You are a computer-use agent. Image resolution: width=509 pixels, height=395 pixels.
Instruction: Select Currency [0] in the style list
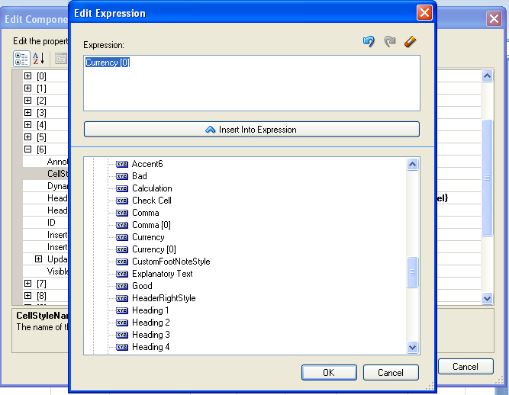[154, 249]
